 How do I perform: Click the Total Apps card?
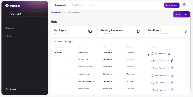(x=73, y=32)
